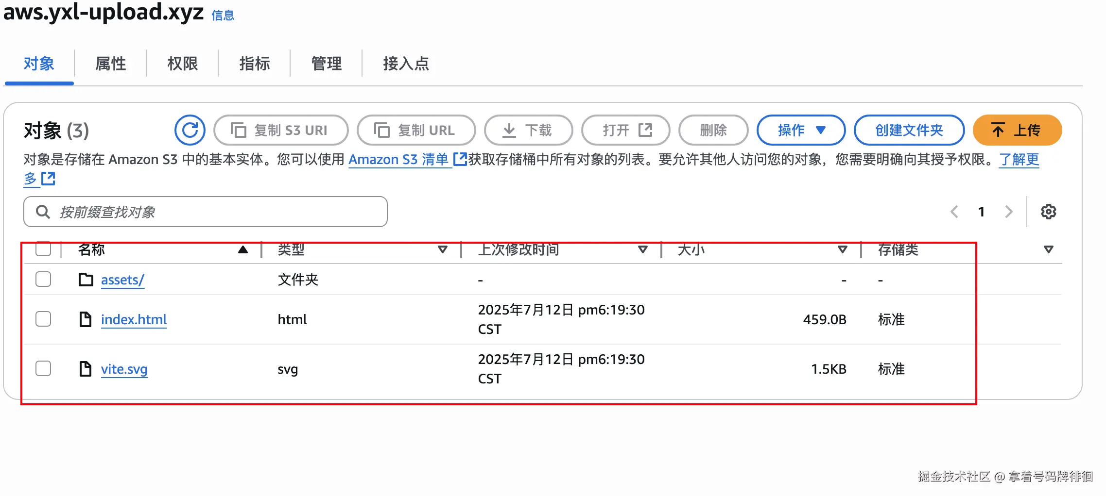The height and width of the screenshot is (496, 1106).
Task: Sort by 类型 column arrow
Action: coord(443,249)
